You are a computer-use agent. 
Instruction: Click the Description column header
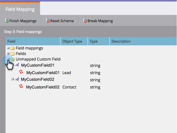pyautogui.click(x=121, y=41)
